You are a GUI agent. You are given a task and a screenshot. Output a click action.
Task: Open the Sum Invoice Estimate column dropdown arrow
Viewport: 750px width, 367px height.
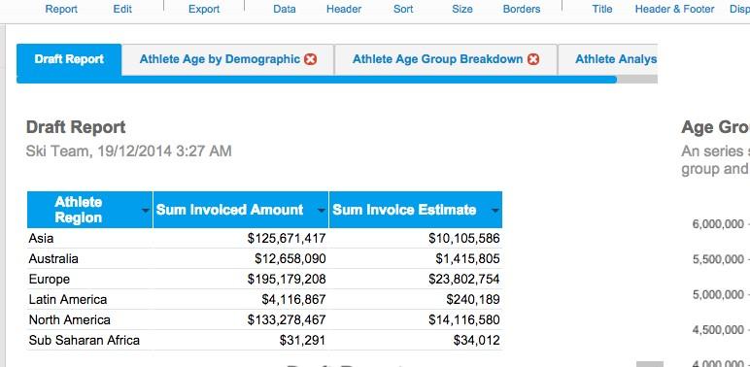pyautogui.click(x=495, y=211)
